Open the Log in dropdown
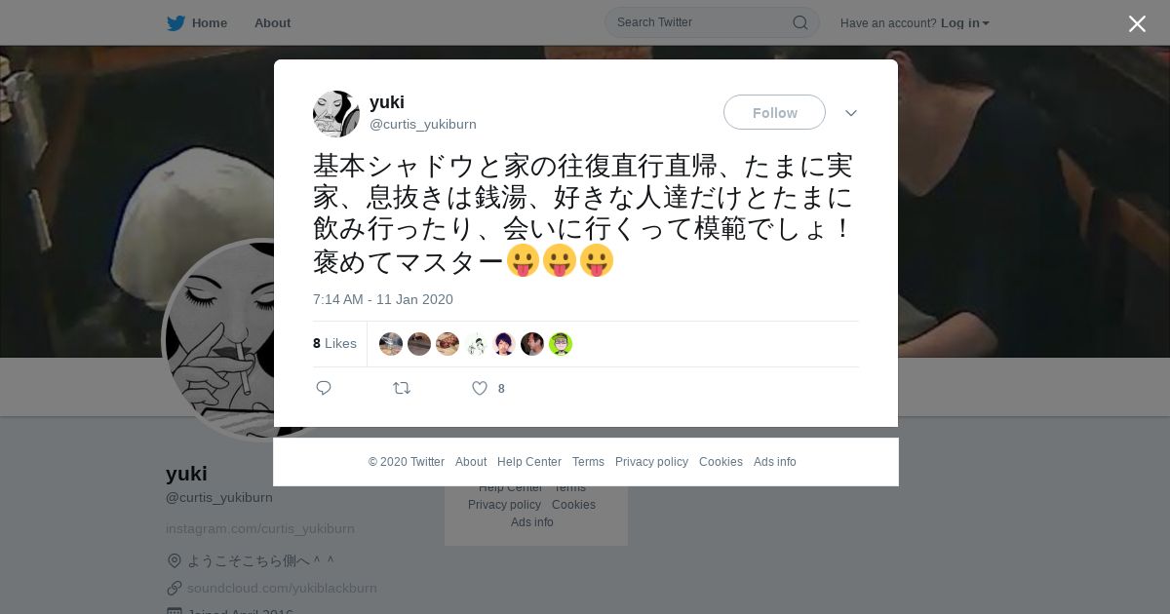Screen dimensions: 1170x614 point(965,22)
